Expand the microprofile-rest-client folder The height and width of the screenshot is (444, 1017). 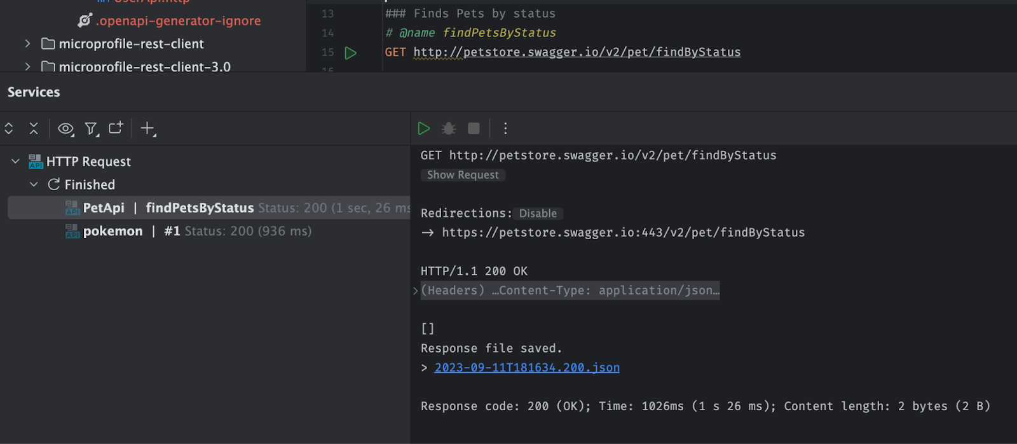coord(27,44)
